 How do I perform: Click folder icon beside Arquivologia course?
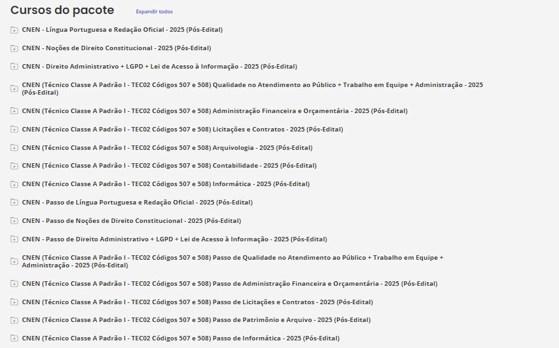point(15,148)
